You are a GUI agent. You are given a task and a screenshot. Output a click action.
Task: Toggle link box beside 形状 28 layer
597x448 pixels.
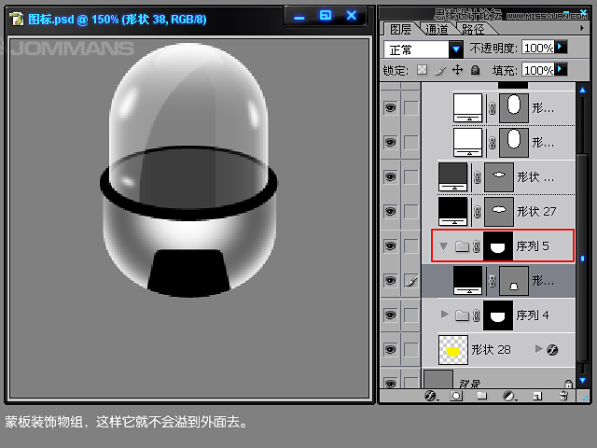point(411,350)
